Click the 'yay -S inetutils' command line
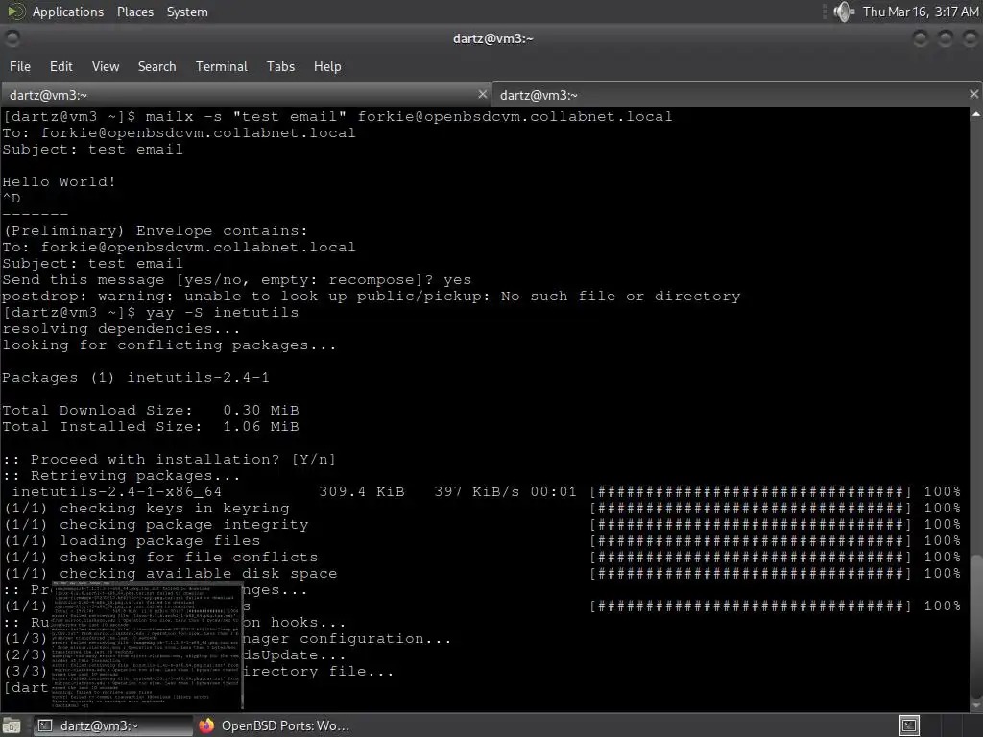This screenshot has width=983, height=737. coord(151,312)
